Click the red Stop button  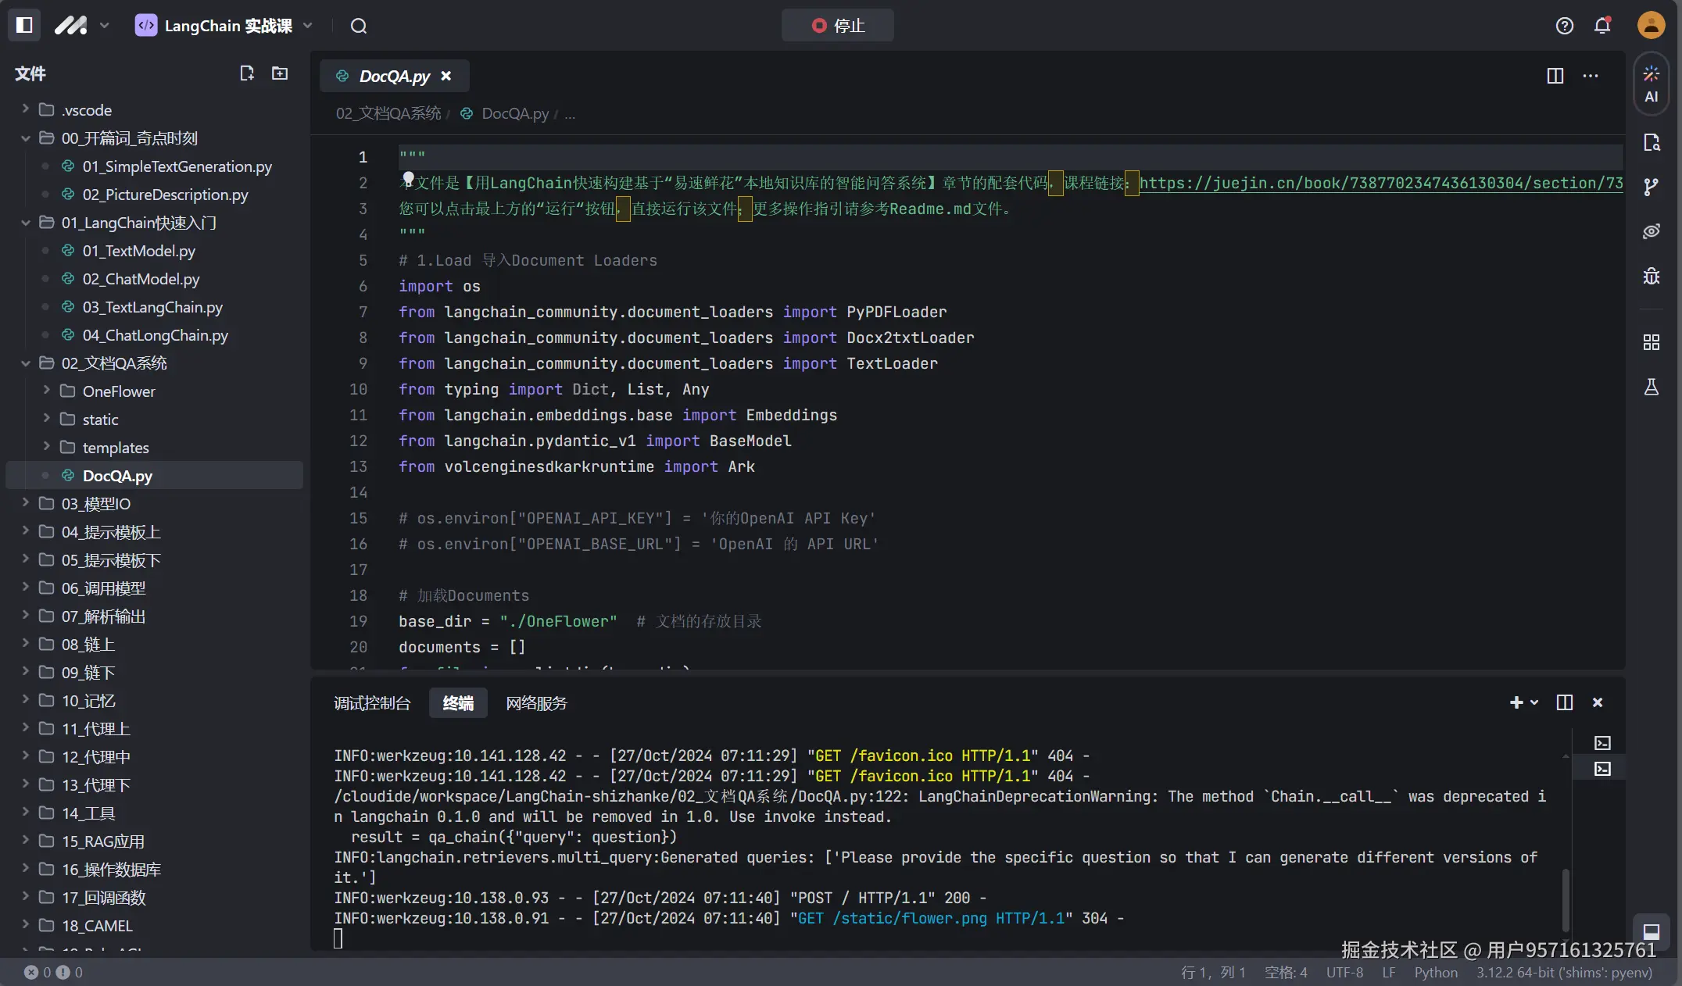click(x=838, y=26)
